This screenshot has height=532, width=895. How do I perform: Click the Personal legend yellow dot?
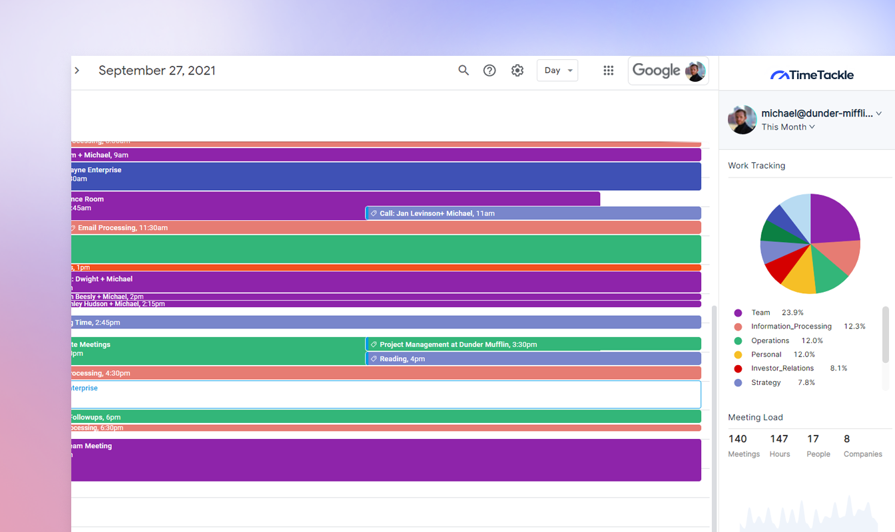coord(738,354)
